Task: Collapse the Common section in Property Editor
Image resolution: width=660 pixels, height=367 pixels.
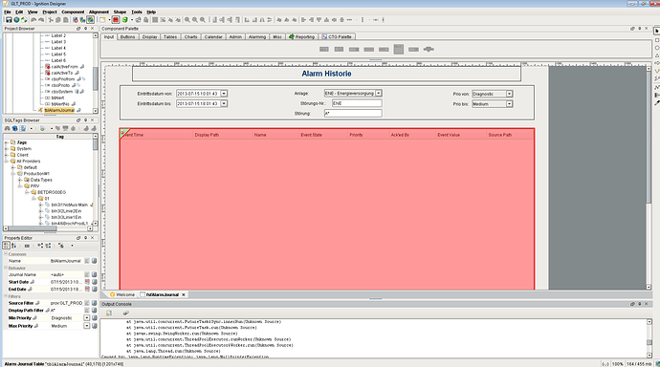Action: pyautogui.click(x=6, y=254)
